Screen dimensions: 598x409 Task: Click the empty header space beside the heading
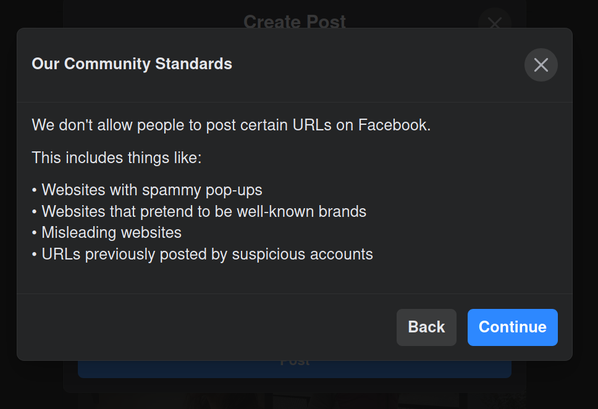[x=377, y=65]
